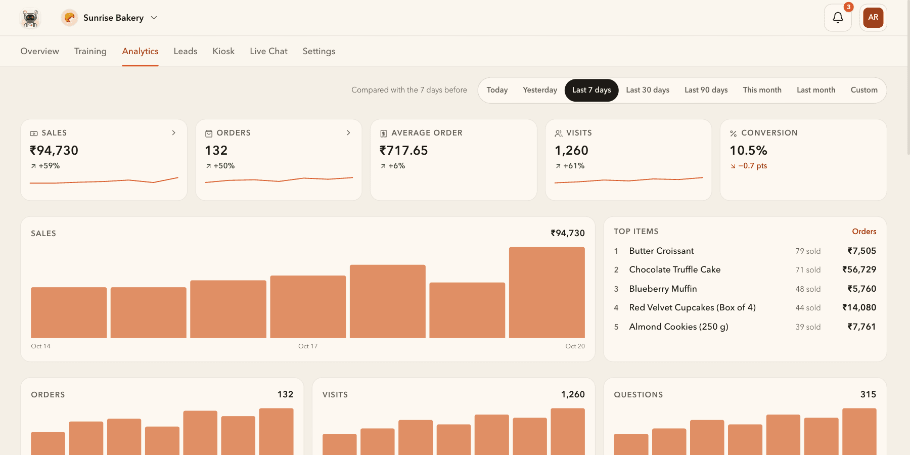Screen dimensions: 910x455
Task: Open notifications bell
Action: [838, 18]
